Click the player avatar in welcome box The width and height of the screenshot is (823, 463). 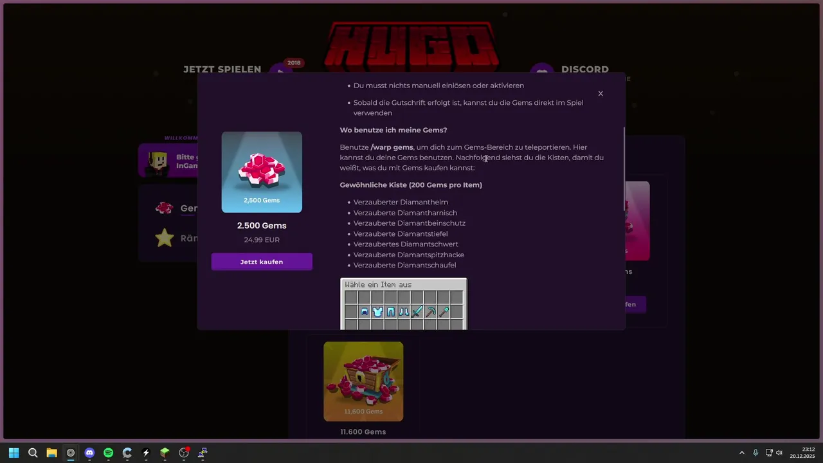coord(158,161)
